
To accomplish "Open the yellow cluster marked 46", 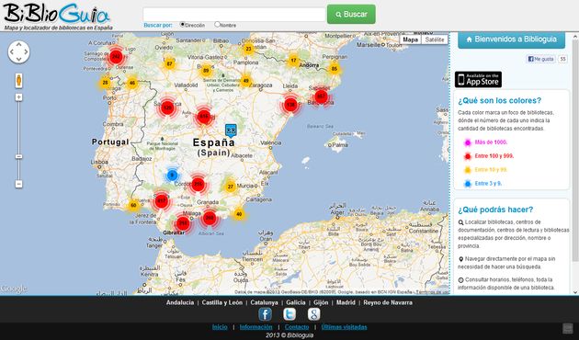I will click(132, 83).
